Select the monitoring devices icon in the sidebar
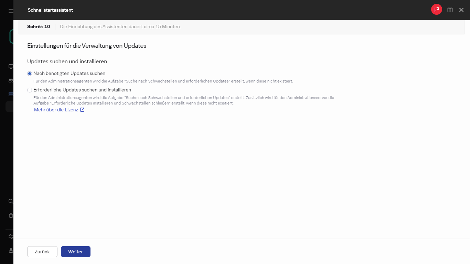Viewport: 470px width, 264px height. 10,66
